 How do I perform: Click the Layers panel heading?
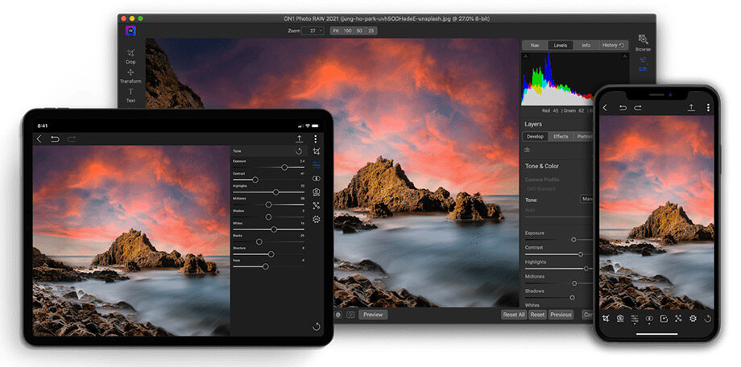533,124
